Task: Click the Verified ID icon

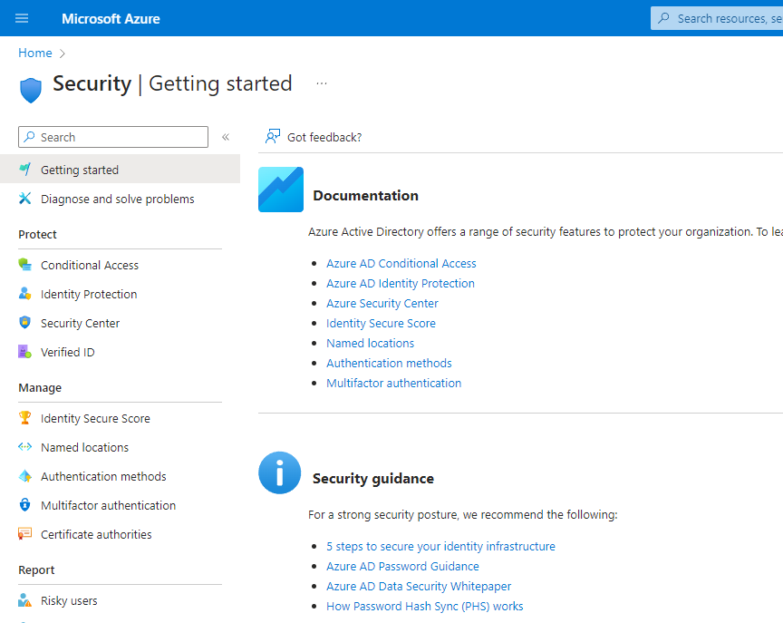Action: tap(25, 351)
